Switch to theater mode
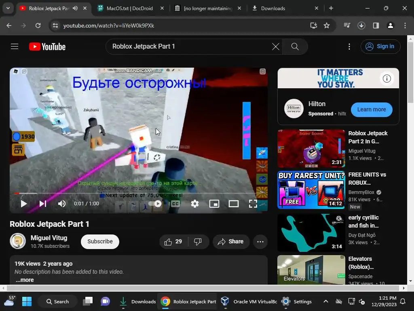The image size is (414, 311). (234, 204)
